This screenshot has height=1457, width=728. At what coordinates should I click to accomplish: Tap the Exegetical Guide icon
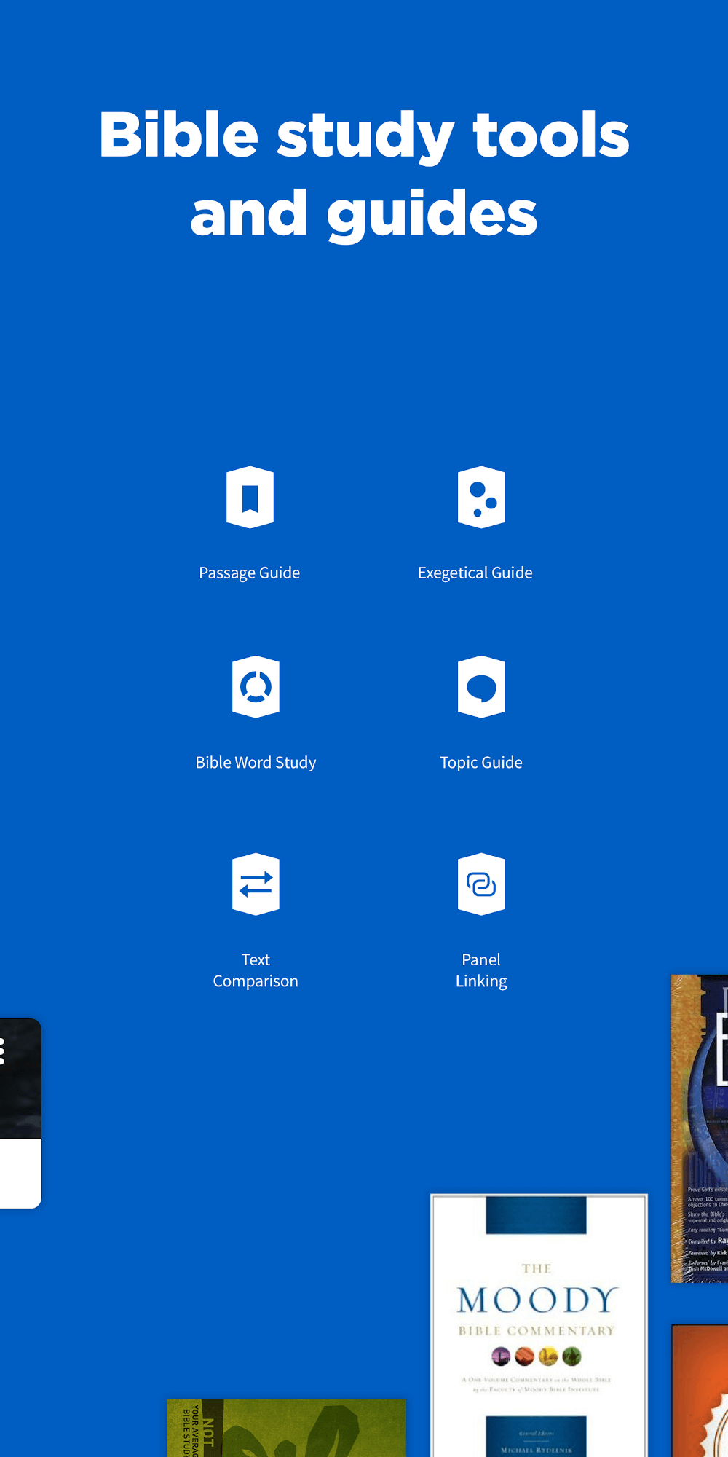point(480,497)
